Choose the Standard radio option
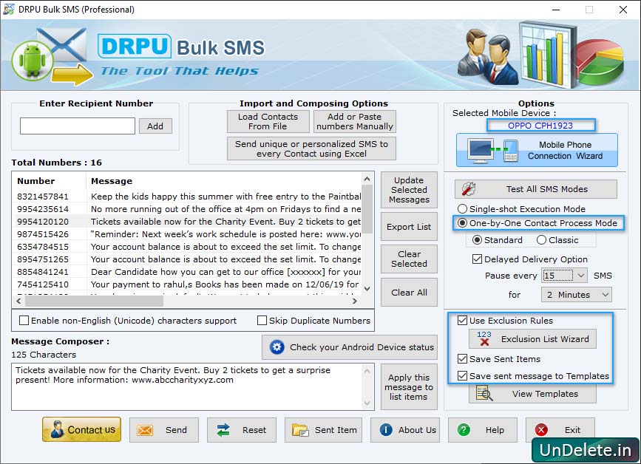 point(477,240)
